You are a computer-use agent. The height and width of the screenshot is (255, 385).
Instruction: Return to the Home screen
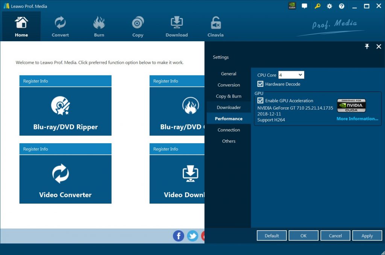(21, 26)
